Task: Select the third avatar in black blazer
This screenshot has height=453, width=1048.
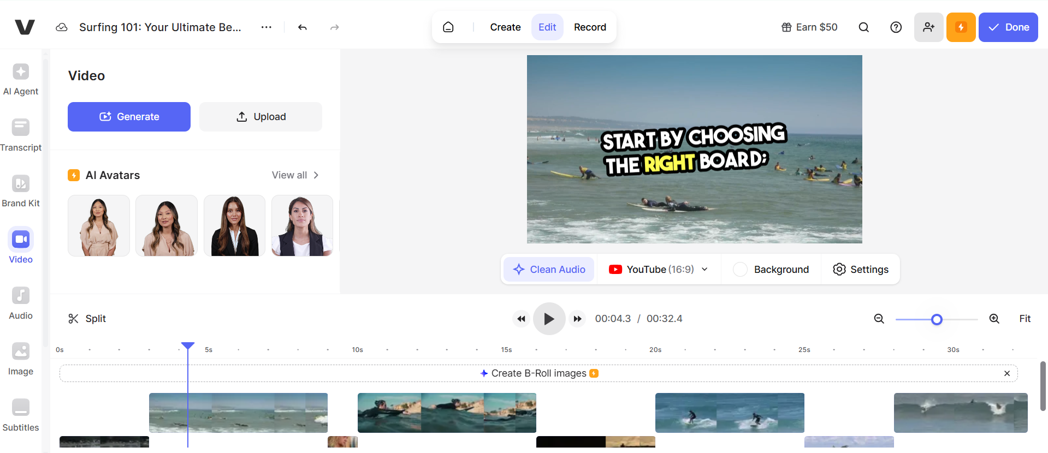Action: [234, 225]
